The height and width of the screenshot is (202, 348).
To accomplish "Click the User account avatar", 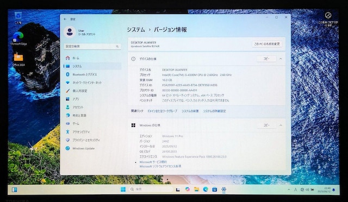I will coord(70,31).
